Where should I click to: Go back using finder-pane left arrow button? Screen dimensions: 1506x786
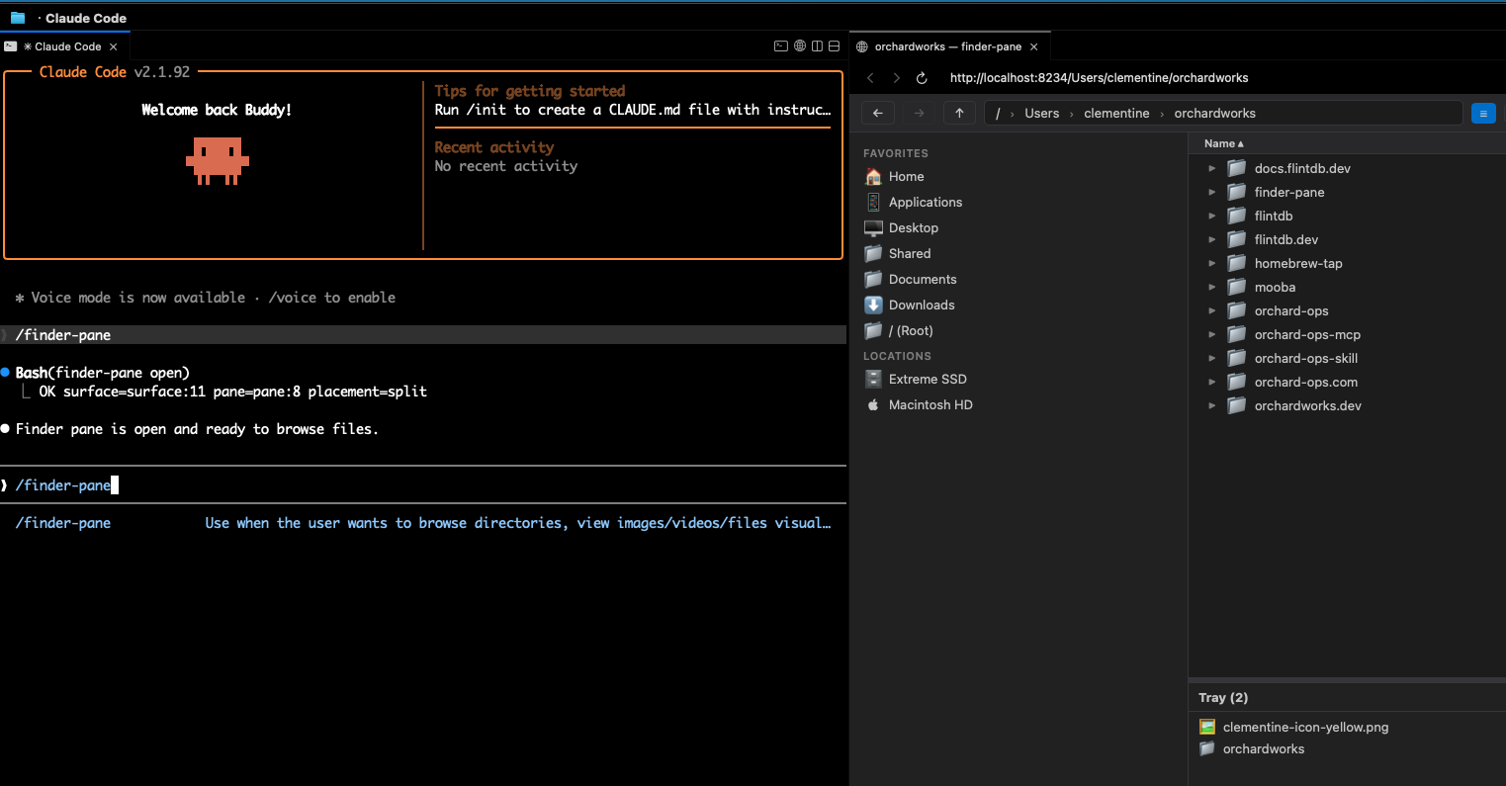[x=878, y=113]
